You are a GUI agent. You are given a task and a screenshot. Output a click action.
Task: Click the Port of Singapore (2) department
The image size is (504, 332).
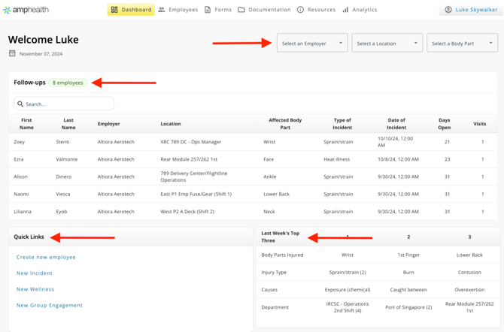408,307
